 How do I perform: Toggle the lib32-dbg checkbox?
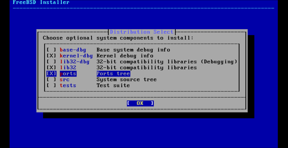coord(51,62)
